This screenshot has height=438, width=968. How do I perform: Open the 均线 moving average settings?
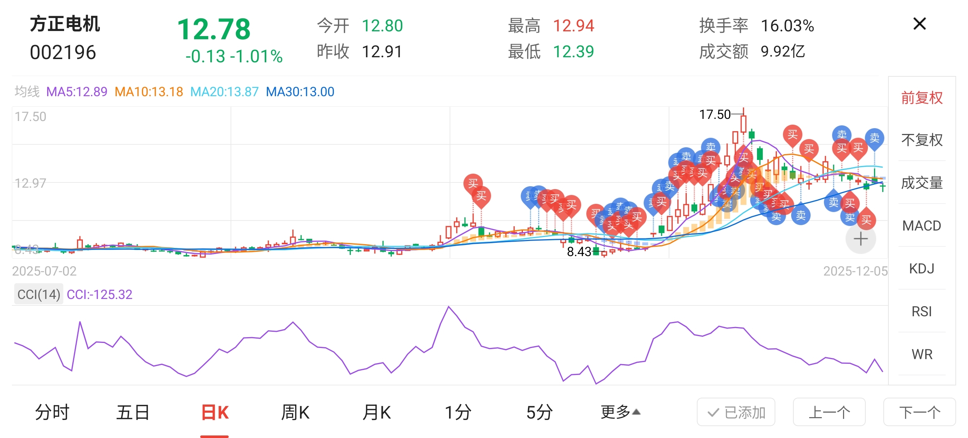[x=27, y=92]
